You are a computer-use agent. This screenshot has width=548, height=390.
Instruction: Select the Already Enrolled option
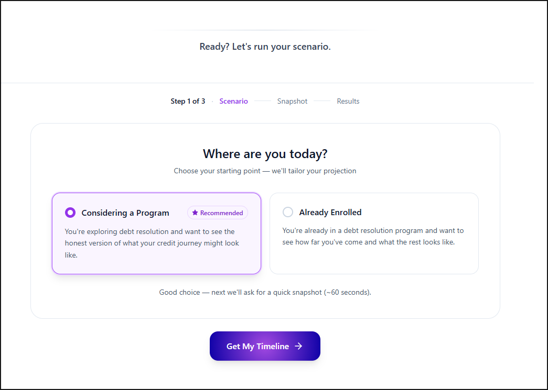tap(374, 233)
